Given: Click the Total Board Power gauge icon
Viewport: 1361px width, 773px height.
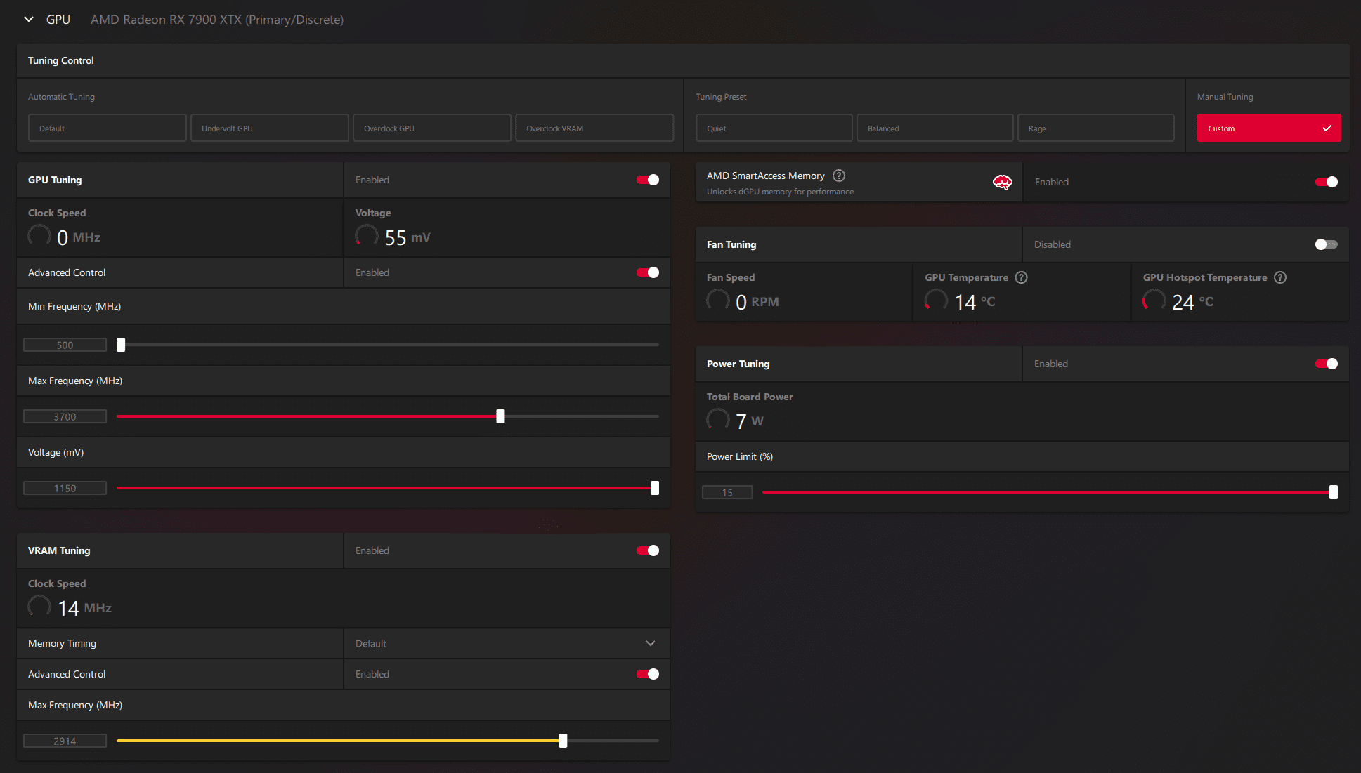Looking at the screenshot, I should (x=718, y=420).
